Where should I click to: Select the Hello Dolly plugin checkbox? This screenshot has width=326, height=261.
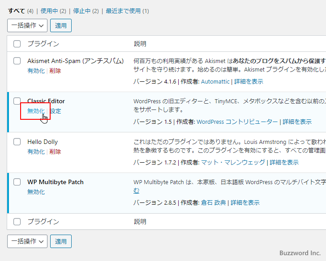17,142
